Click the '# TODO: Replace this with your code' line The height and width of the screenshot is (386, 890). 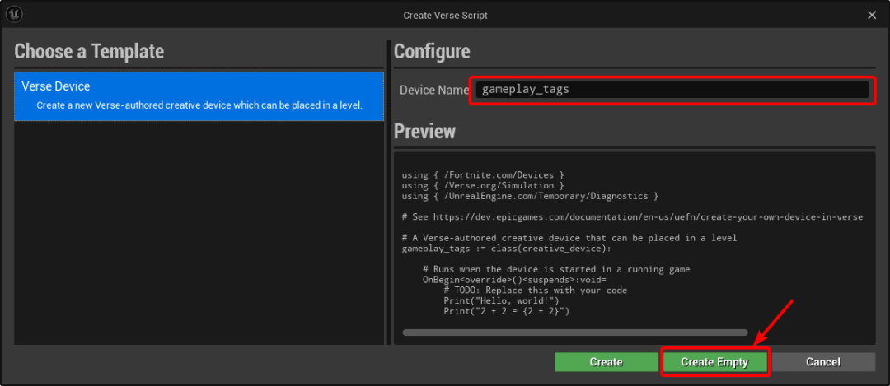tap(536, 291)
